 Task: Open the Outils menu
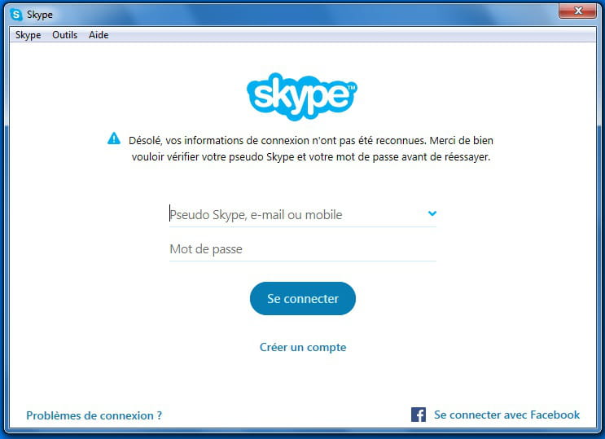click(65, 35)
